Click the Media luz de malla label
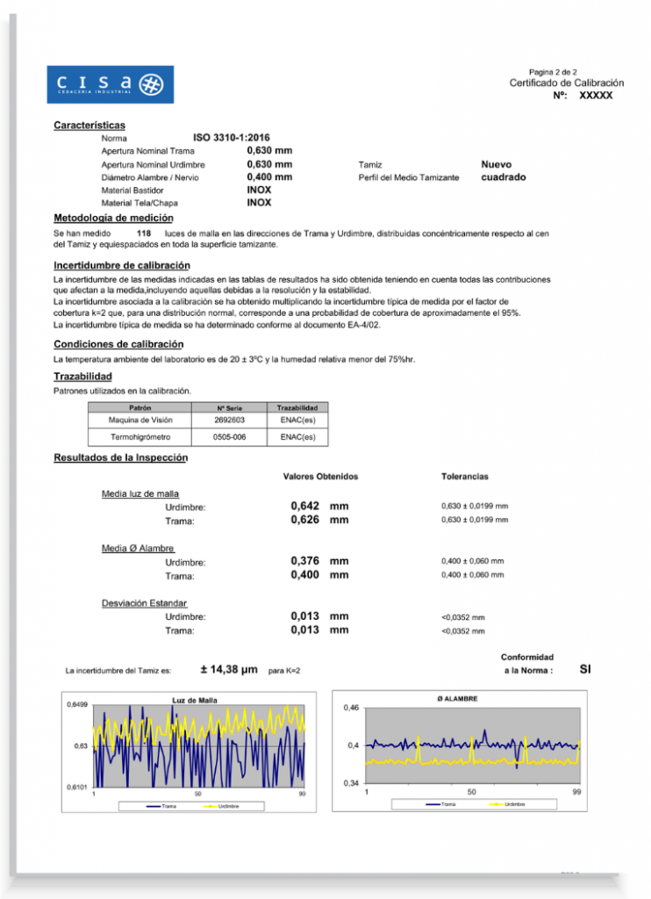651x899 pixels. pyautogui.click(x=140, y=493)
